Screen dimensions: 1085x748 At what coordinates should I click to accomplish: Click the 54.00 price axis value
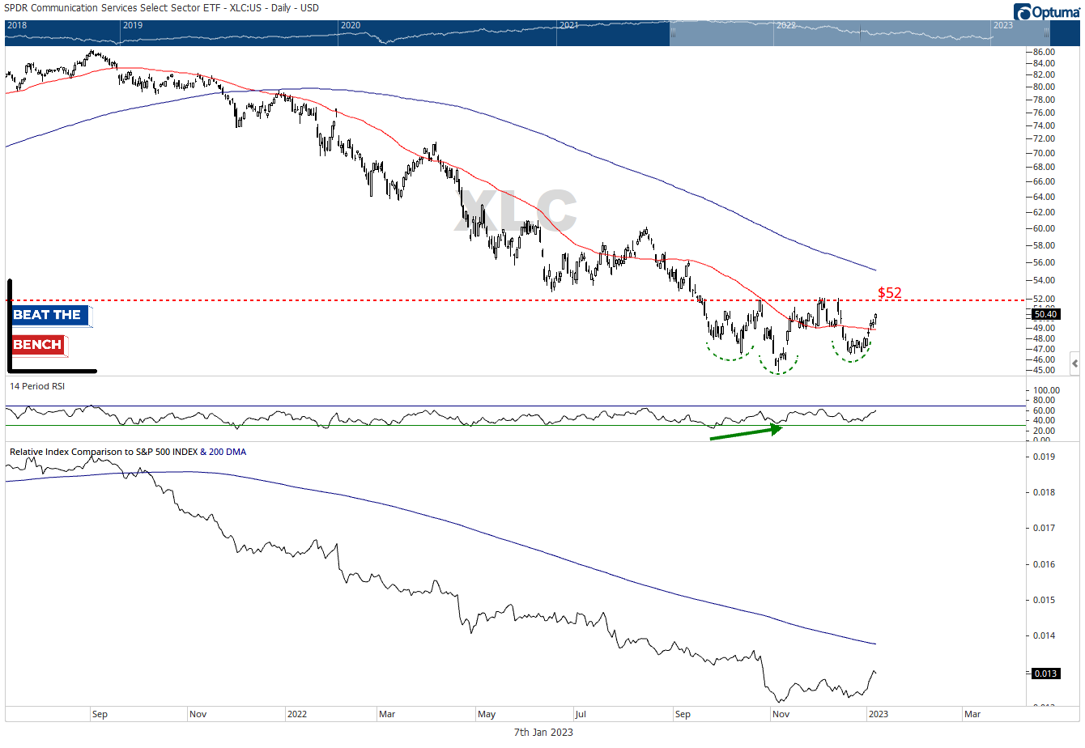(1044, 281)
